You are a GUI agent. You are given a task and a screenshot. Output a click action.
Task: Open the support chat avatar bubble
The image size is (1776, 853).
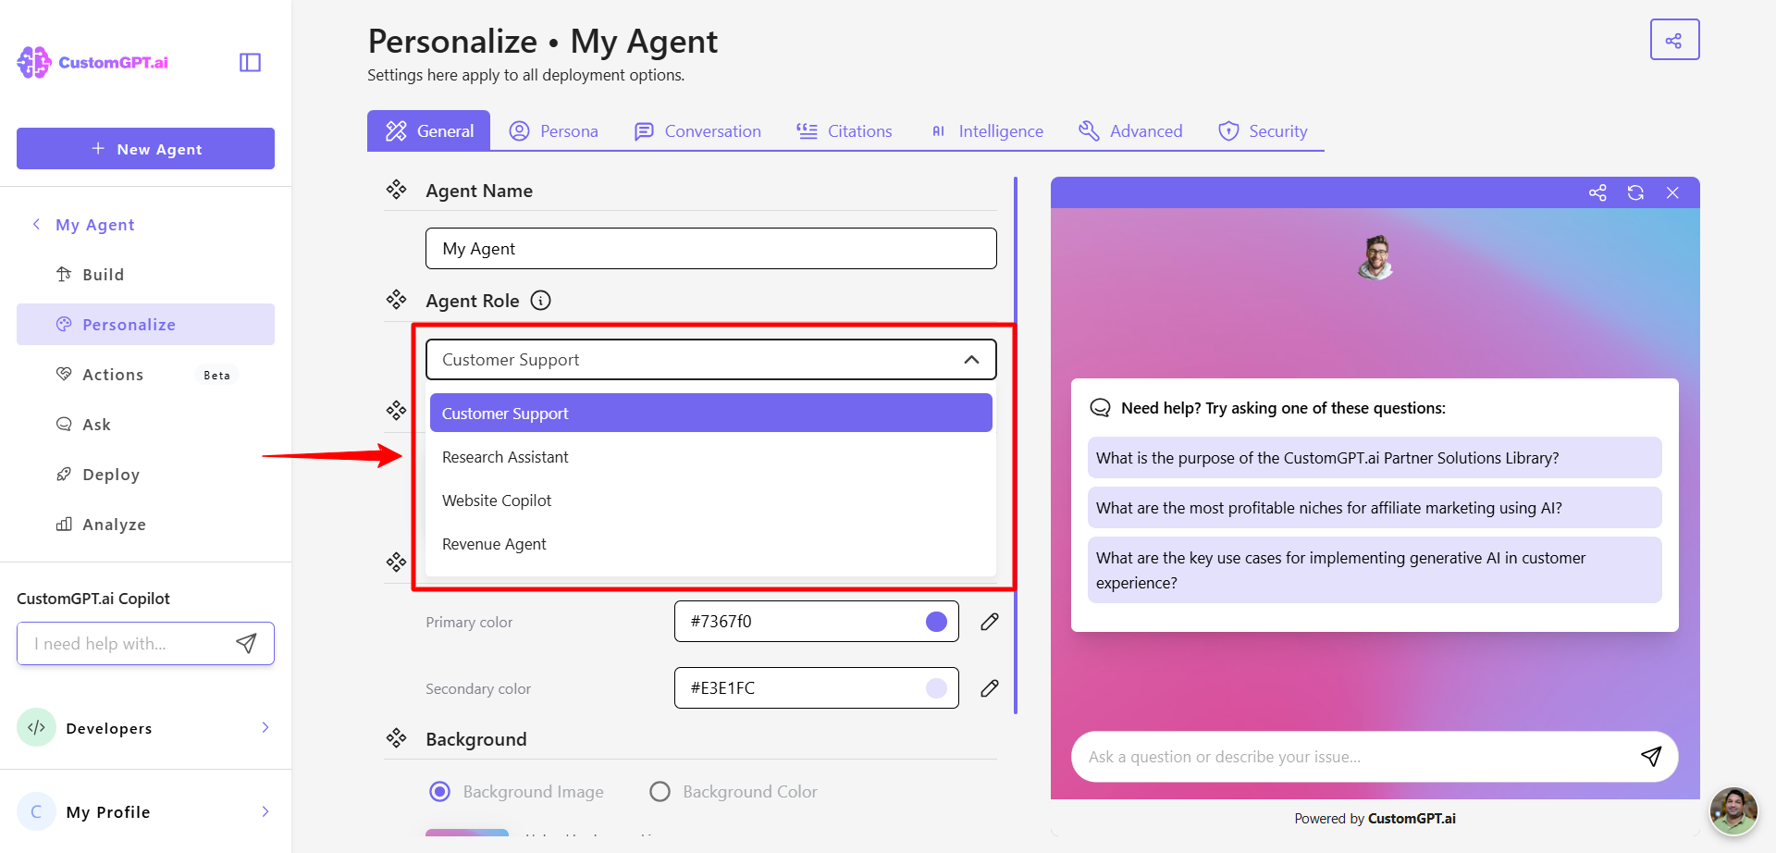coord(1733,811)
